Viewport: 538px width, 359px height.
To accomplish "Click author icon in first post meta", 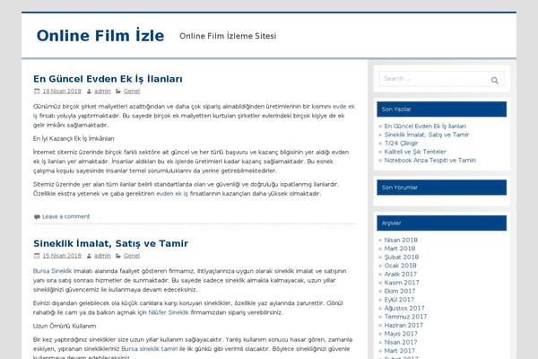I will [x=89, y=92].
